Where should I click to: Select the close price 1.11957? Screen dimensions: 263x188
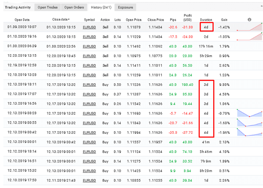[156, 142]
